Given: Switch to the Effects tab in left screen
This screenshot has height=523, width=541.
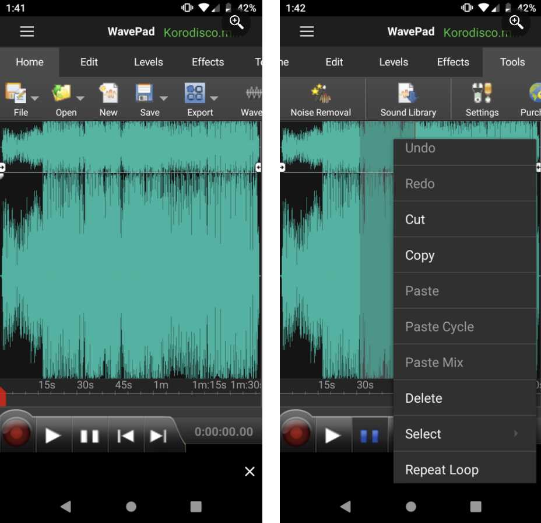Looking at the screenshot, I should click(x=208, y=62).
